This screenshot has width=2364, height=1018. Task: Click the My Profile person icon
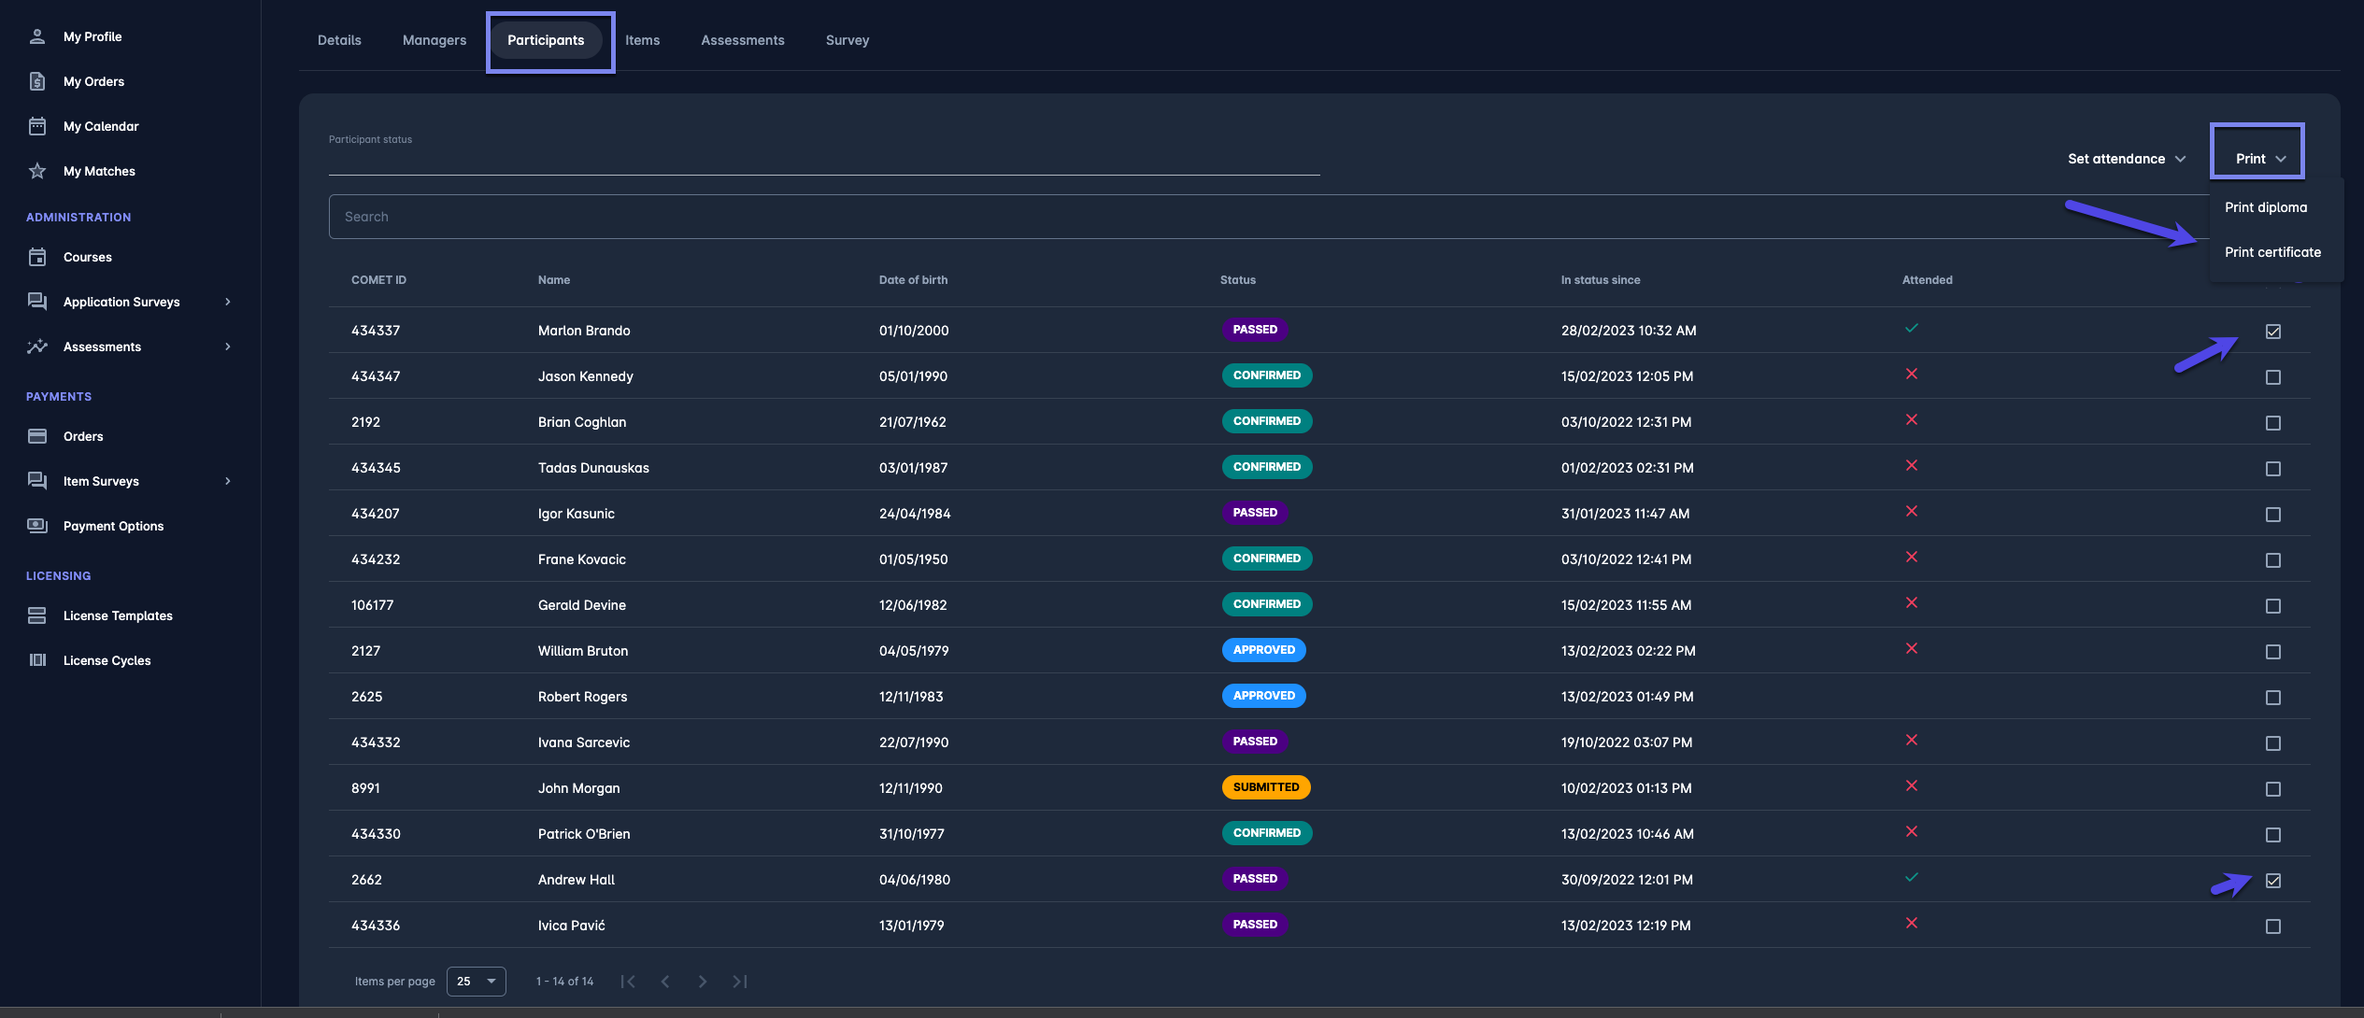point(37,36)
